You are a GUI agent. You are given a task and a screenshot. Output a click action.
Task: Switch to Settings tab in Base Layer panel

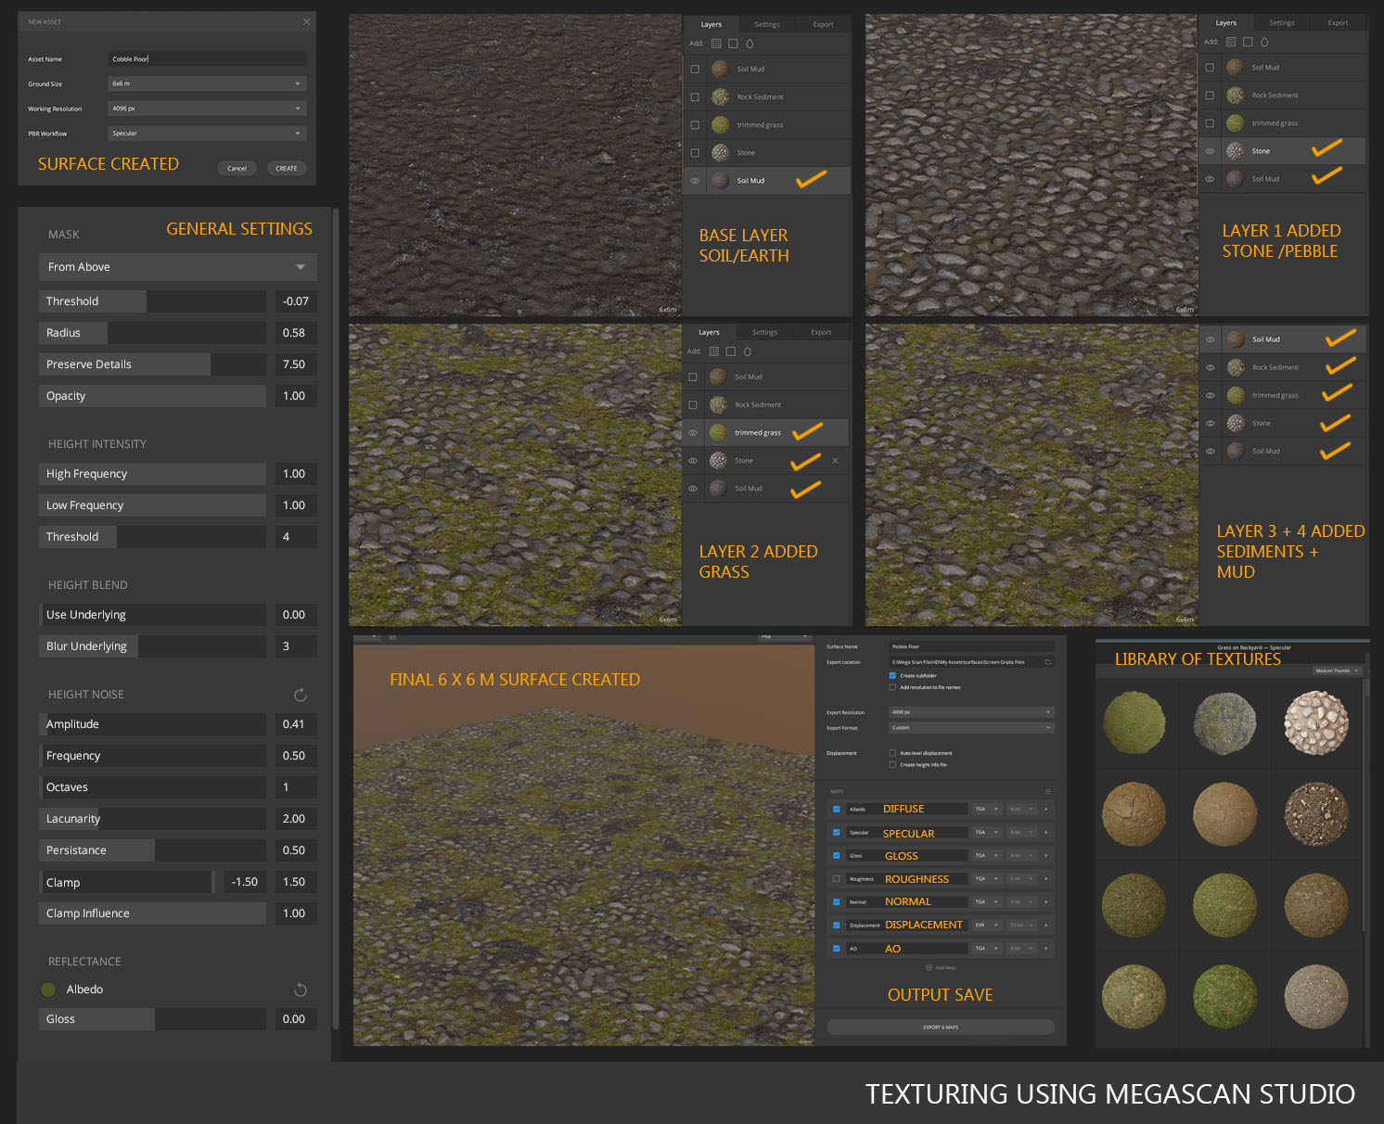[767, 25]
